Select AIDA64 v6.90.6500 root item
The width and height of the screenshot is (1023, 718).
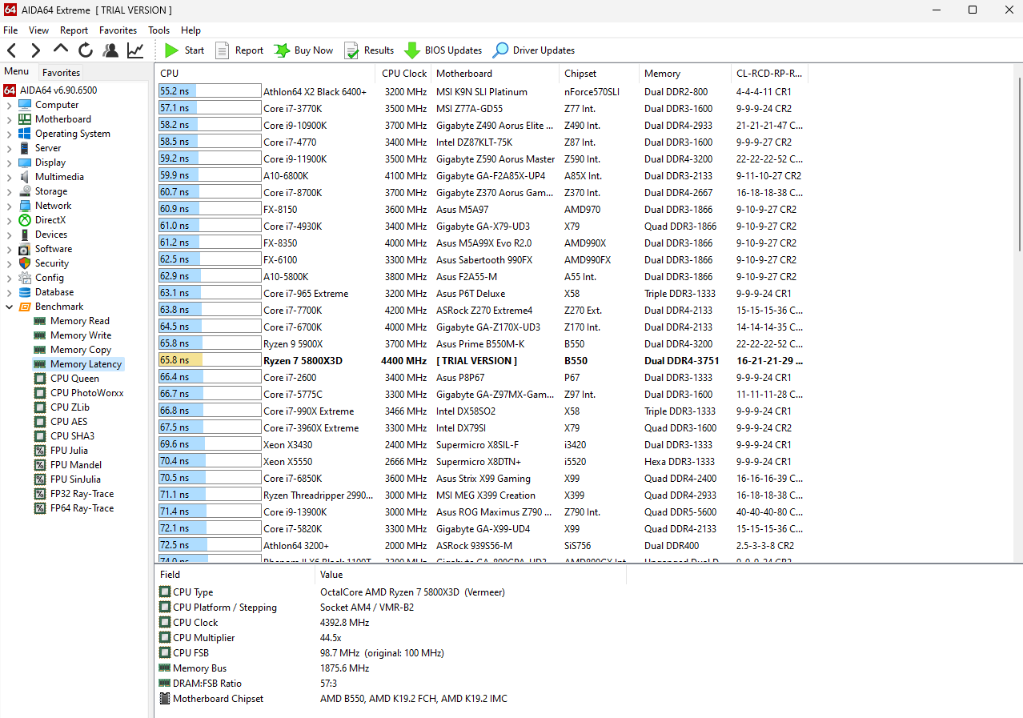pos(50,90)
